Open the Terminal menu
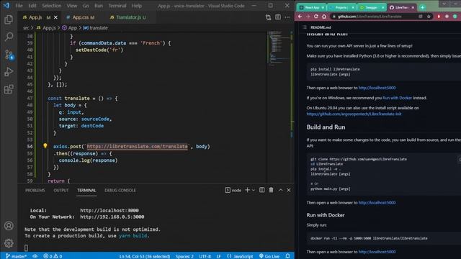The height and width of the screenshot is (259, 461). click(117, 6)
